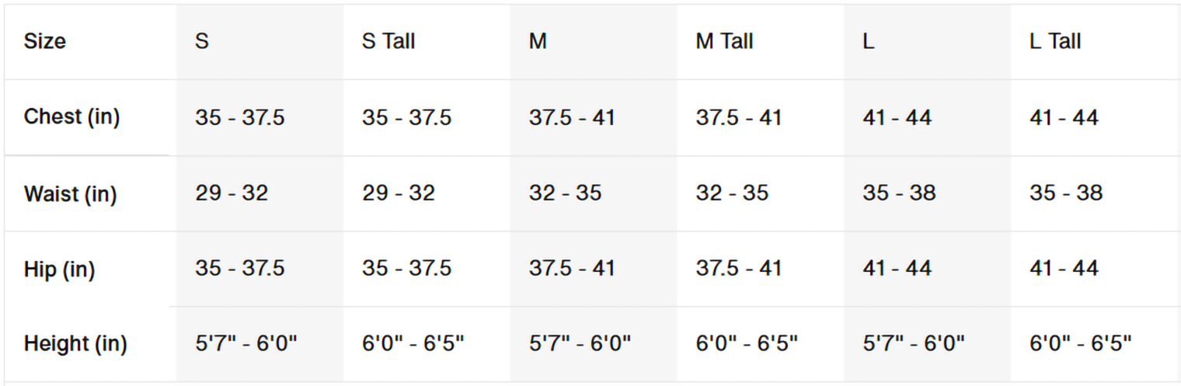Select the waist value for M Tall
This screenshot has width=1181, height=386.
[732, 193]
